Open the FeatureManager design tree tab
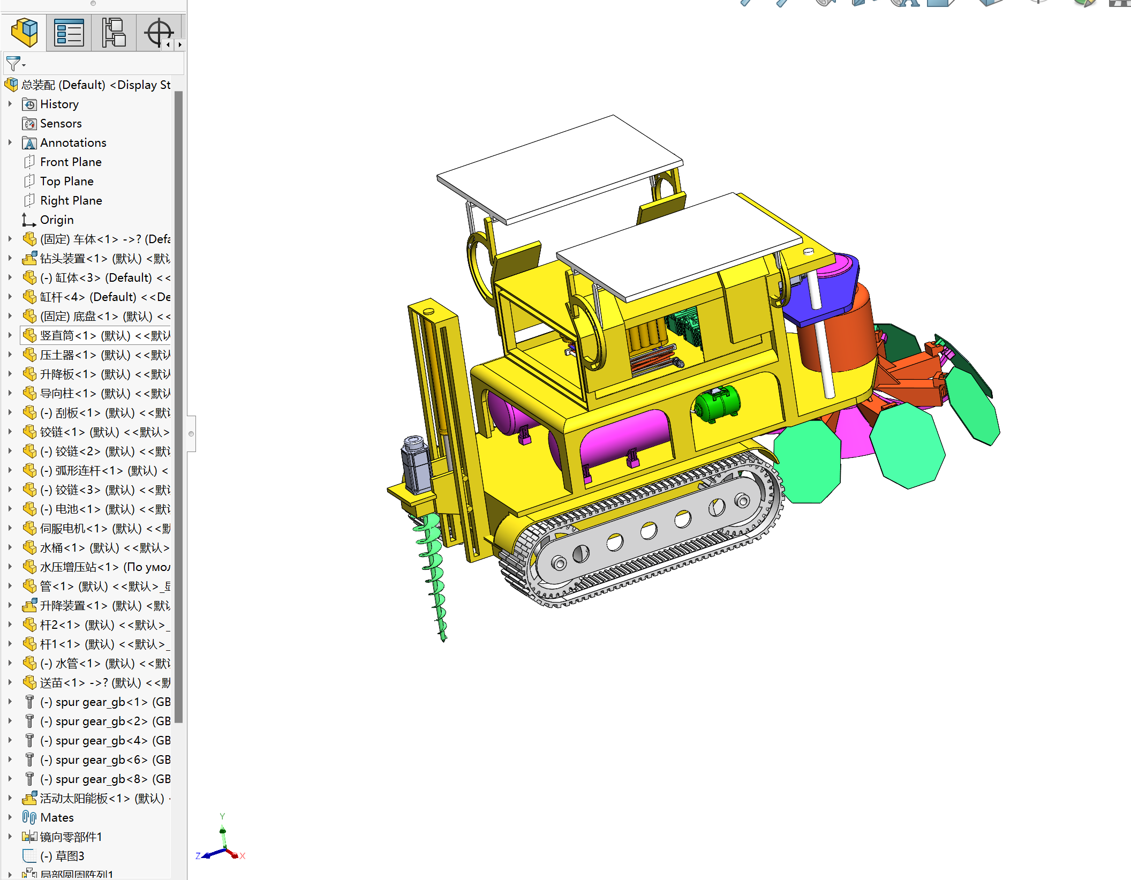1131x880 pixels. 24,33
